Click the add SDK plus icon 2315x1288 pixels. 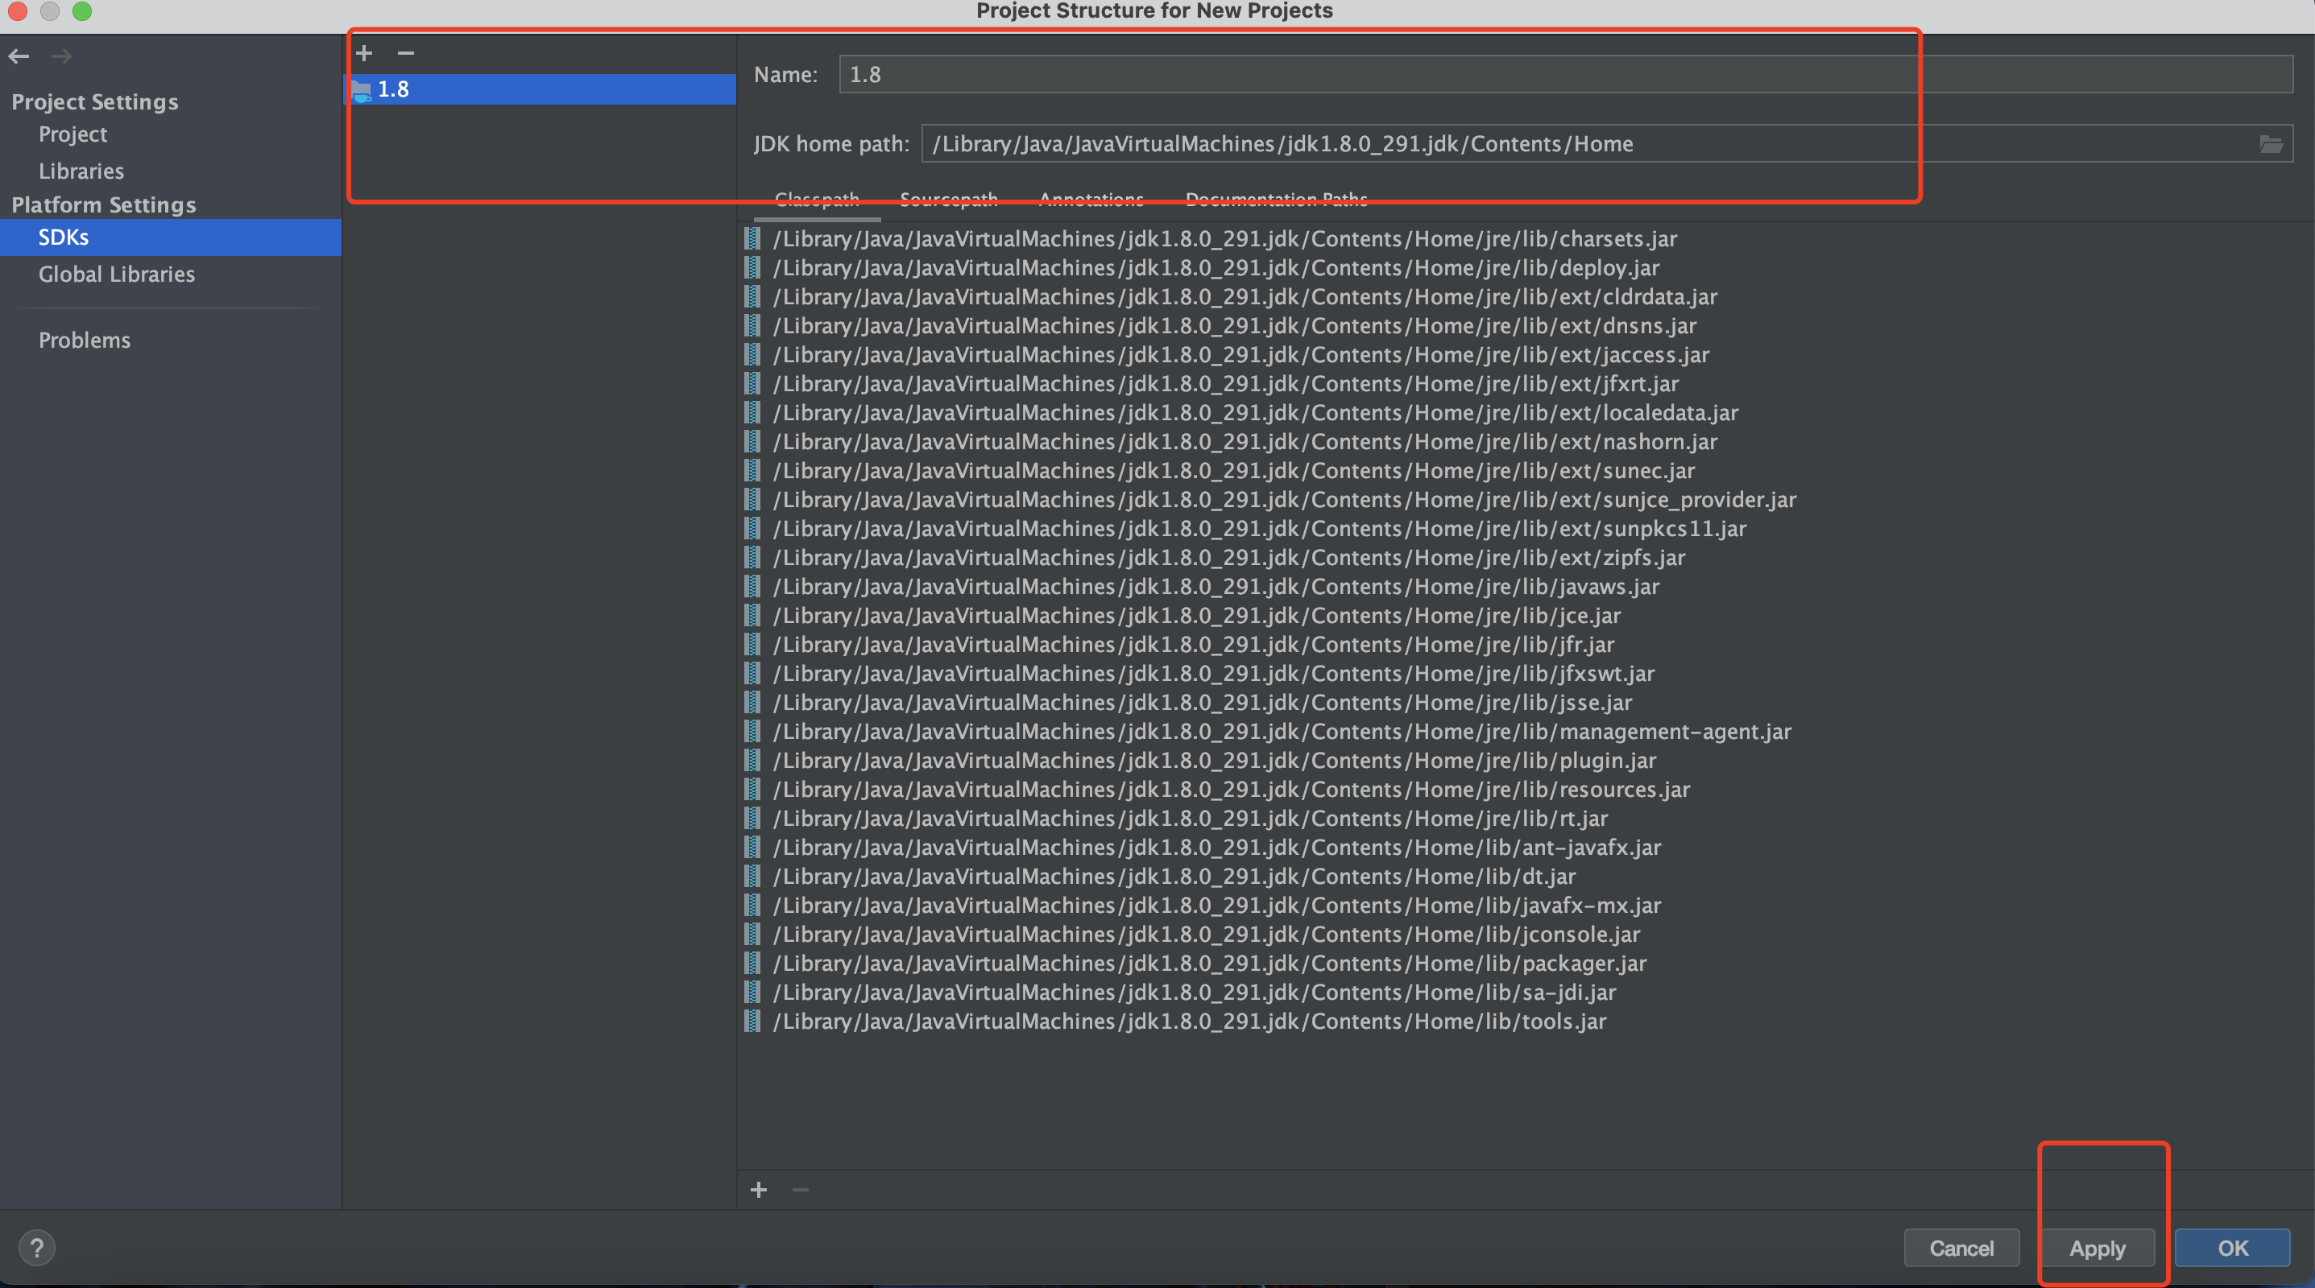(x=364, y=53)
